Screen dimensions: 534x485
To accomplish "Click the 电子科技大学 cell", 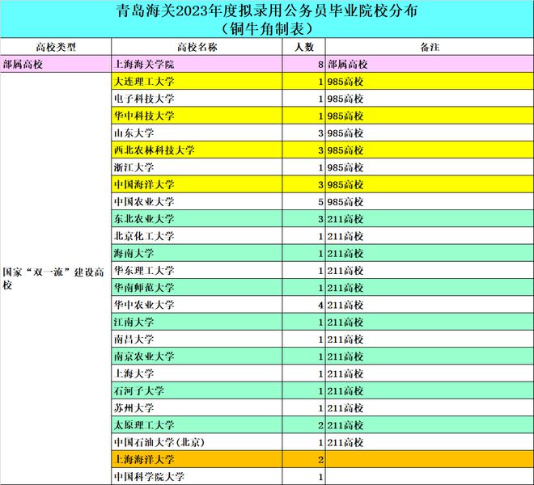I will coord(197,99).
